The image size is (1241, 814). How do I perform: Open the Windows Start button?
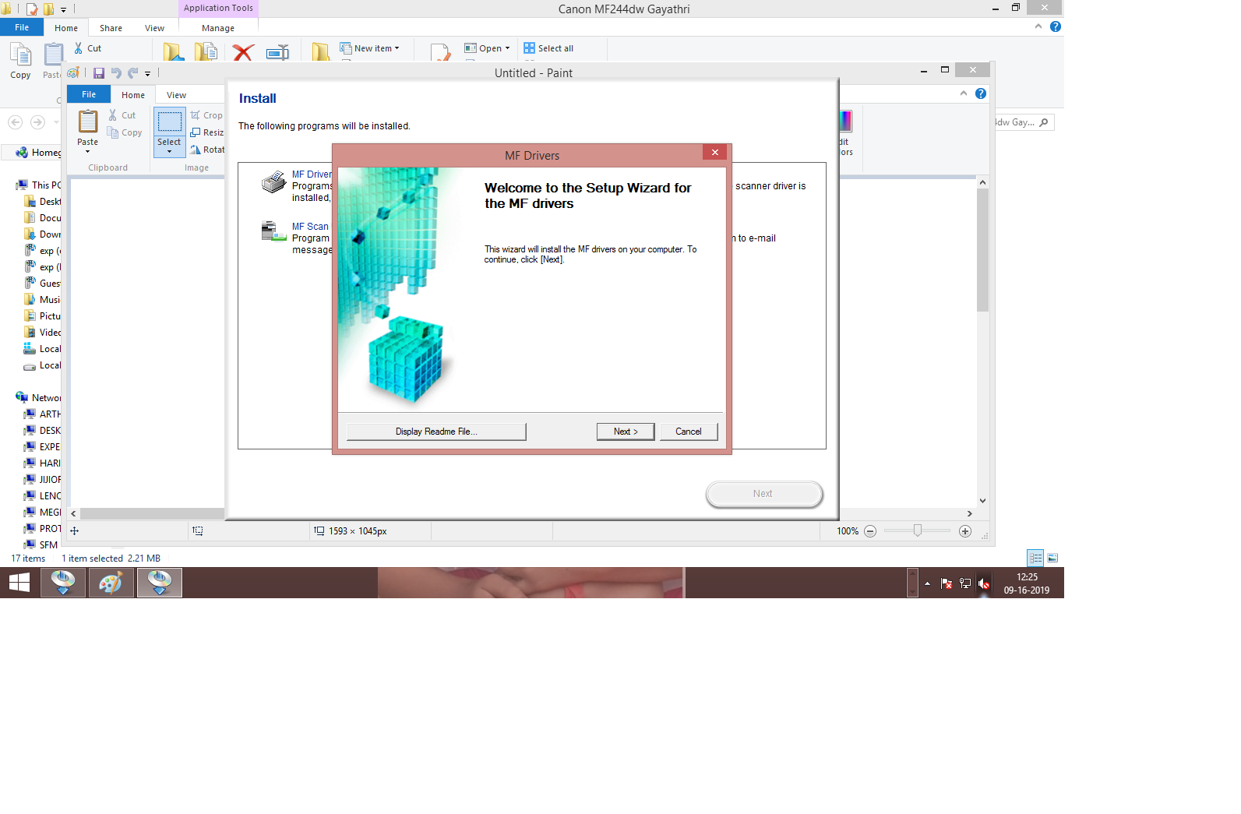click(x=19, y=583)
